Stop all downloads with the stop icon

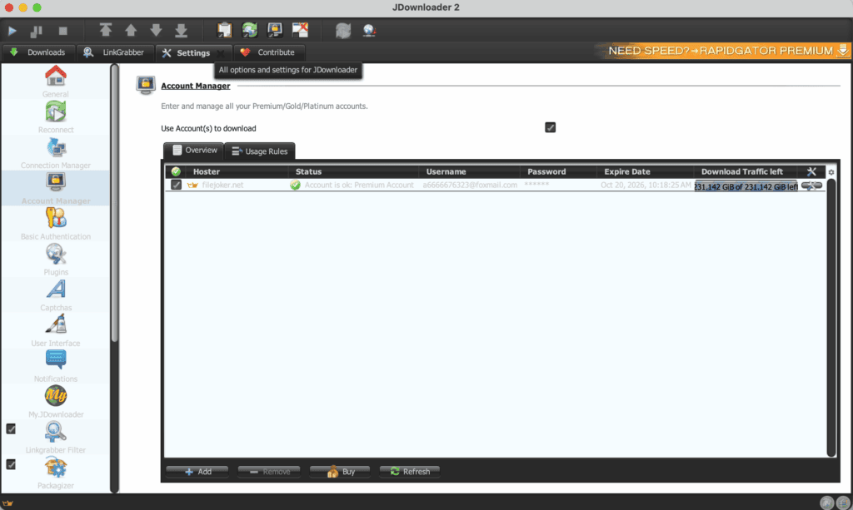[63, 31]
